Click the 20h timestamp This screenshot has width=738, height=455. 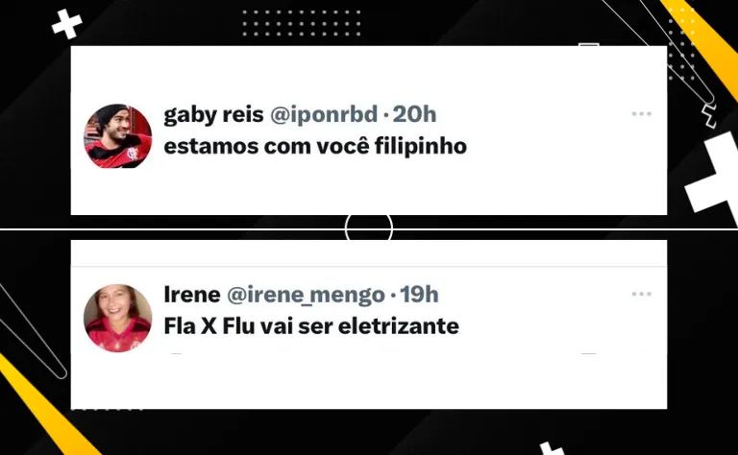pos(414,114)
